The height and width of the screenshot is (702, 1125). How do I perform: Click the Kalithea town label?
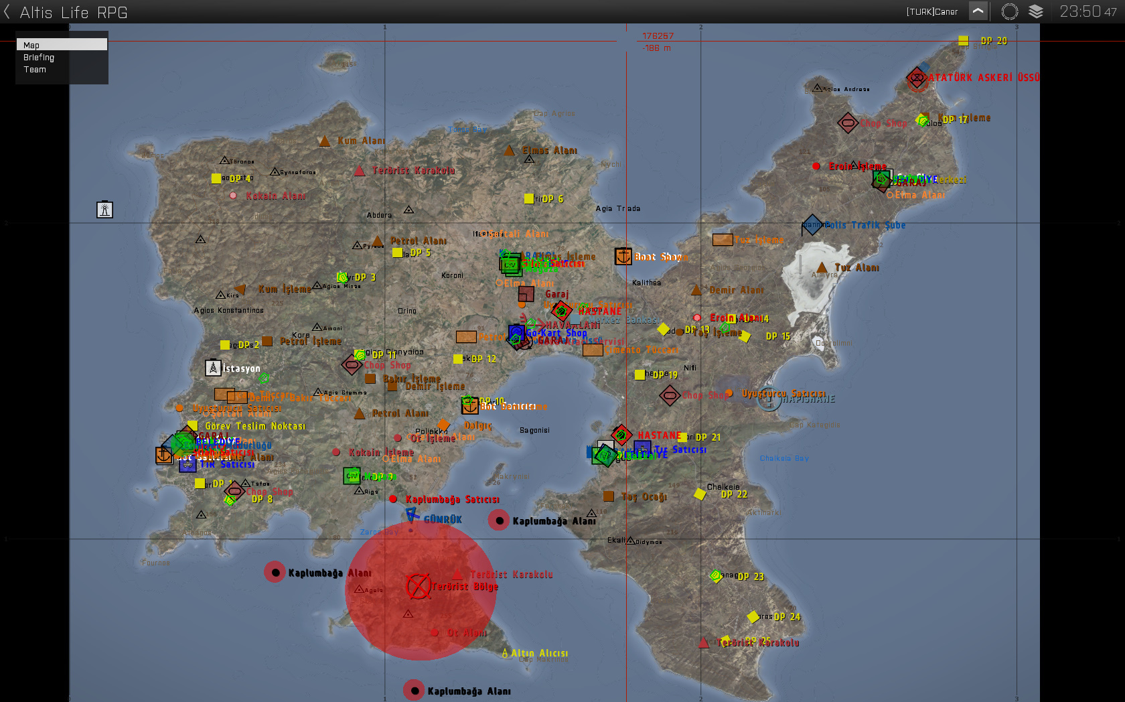[x=646, y=283]
